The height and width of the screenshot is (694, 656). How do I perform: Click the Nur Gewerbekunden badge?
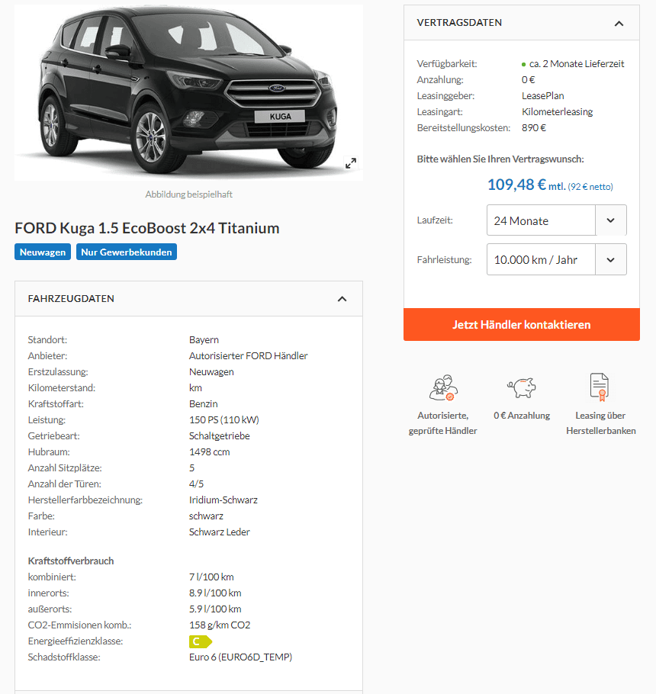click(x=126, y=252)
